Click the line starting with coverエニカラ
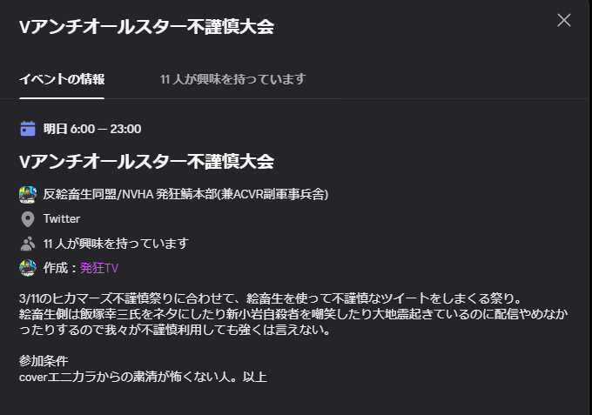The width and height of the screenshot is (592, 415). (x=143, y=377)
